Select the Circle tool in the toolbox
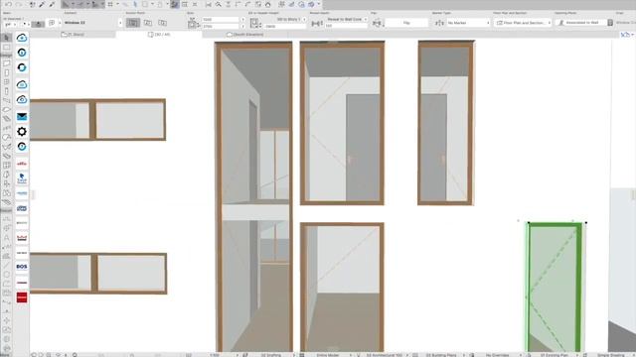The image size is (636, 357). click(x=7, y=275)
